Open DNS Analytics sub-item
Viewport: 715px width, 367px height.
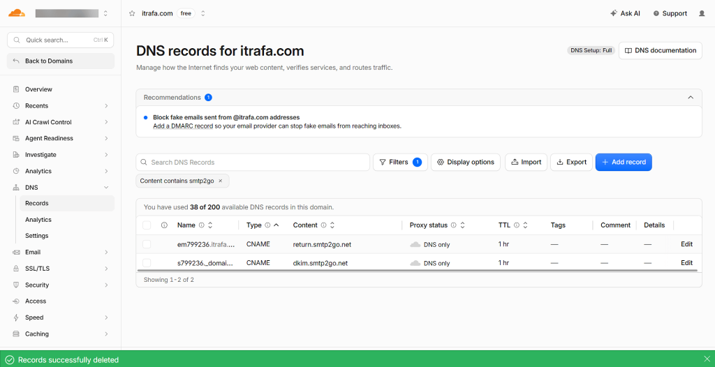(x=67, y=220)
